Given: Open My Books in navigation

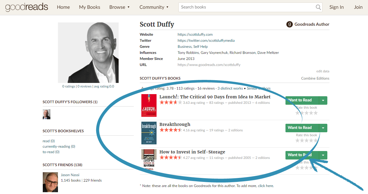Looking at the screenshot, I should click(89, 7).
